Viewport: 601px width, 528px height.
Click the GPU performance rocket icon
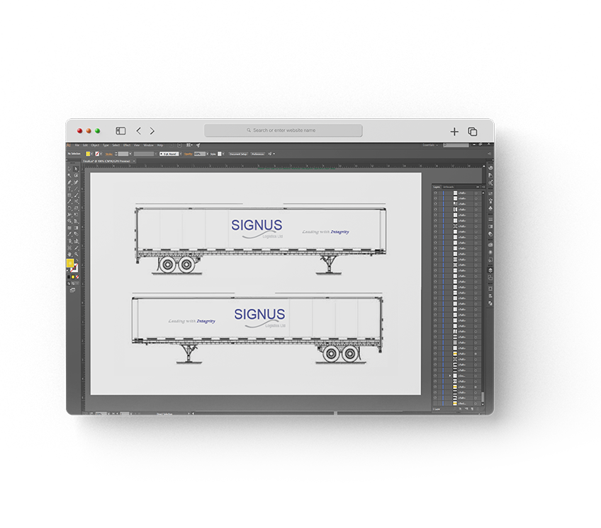[x=198, y=145]
